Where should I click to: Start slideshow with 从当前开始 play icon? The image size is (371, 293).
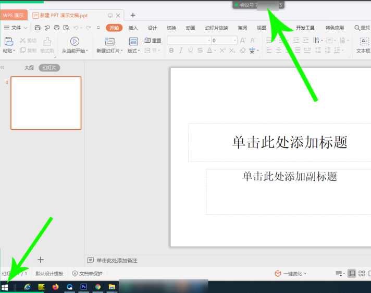coord(75,42)
